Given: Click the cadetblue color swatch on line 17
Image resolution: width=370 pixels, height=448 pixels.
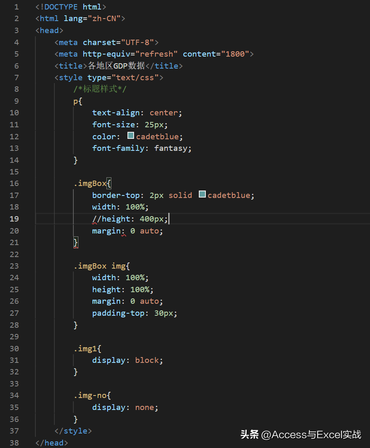Looking at the screenshot, I should coord(202,194).
